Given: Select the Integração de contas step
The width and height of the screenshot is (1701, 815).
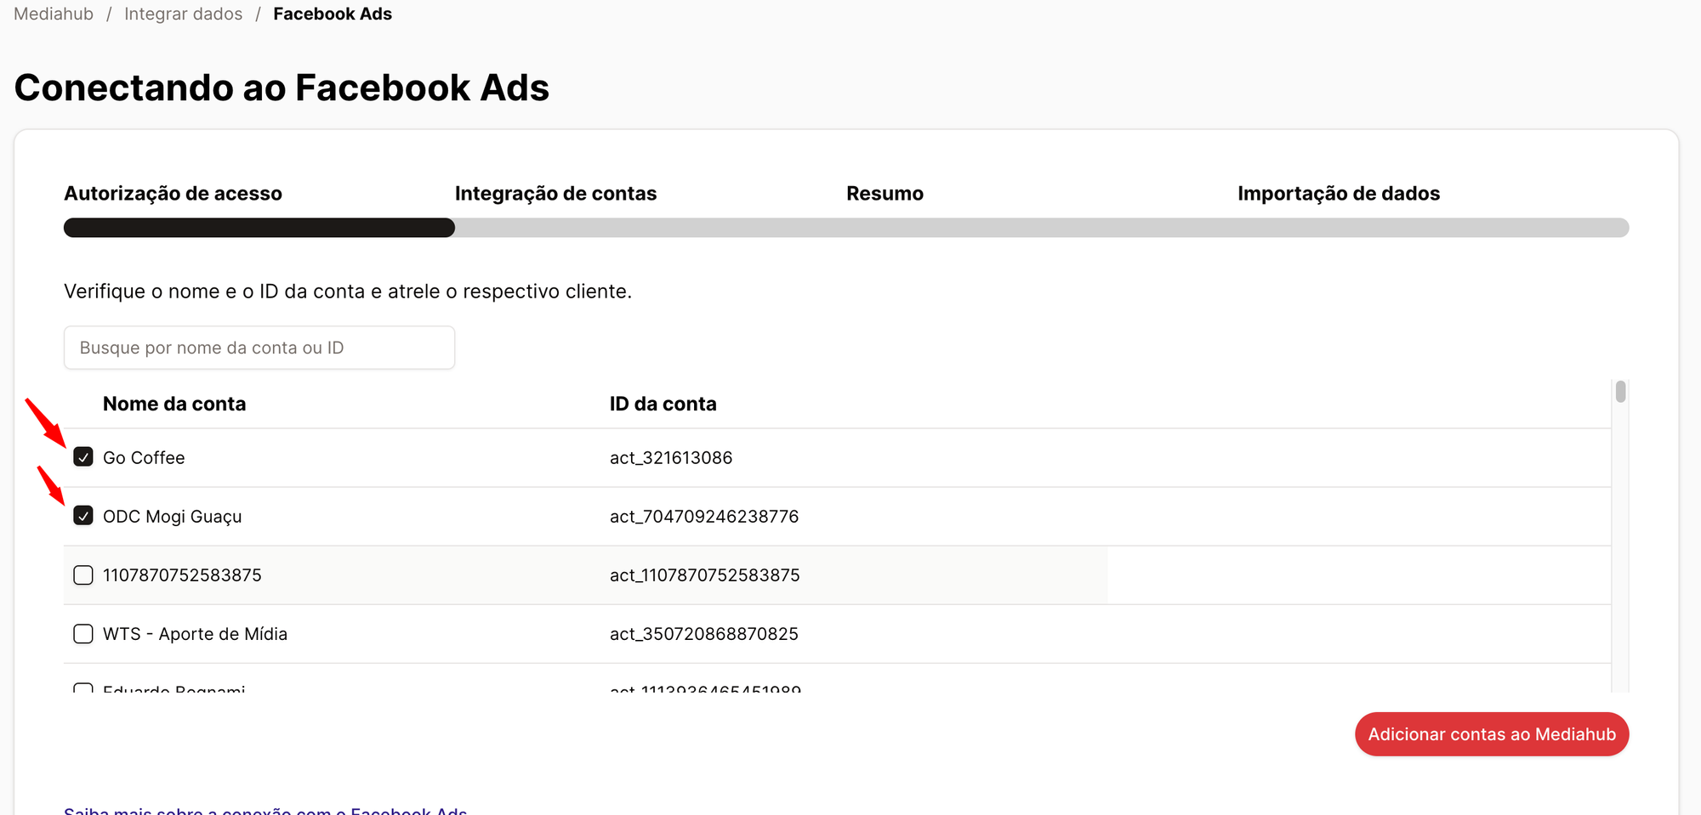Looking at the screenshot, I should (x=555, y=194).
